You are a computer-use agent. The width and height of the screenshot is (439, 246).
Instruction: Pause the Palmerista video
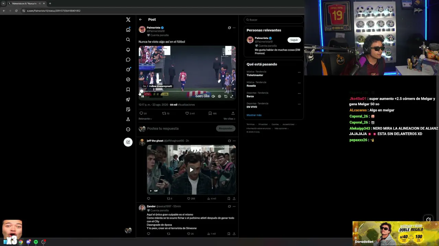coord(143,96)
